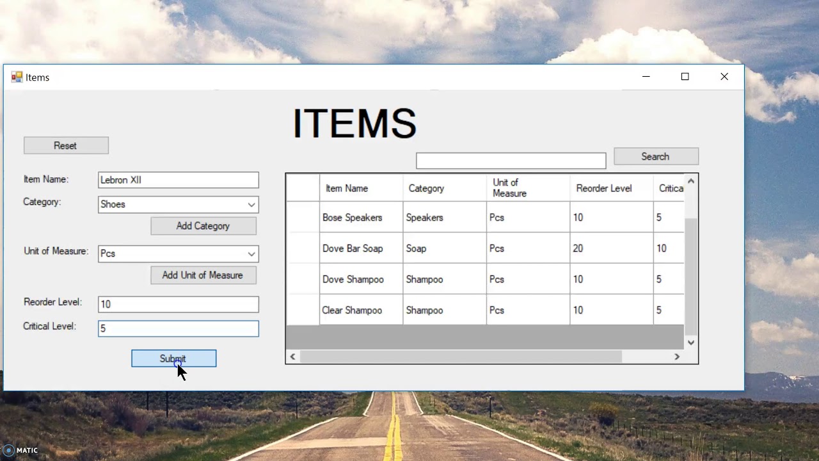Select row header of Clear Shampoo row
819x461 pixels.
[303, 310]
